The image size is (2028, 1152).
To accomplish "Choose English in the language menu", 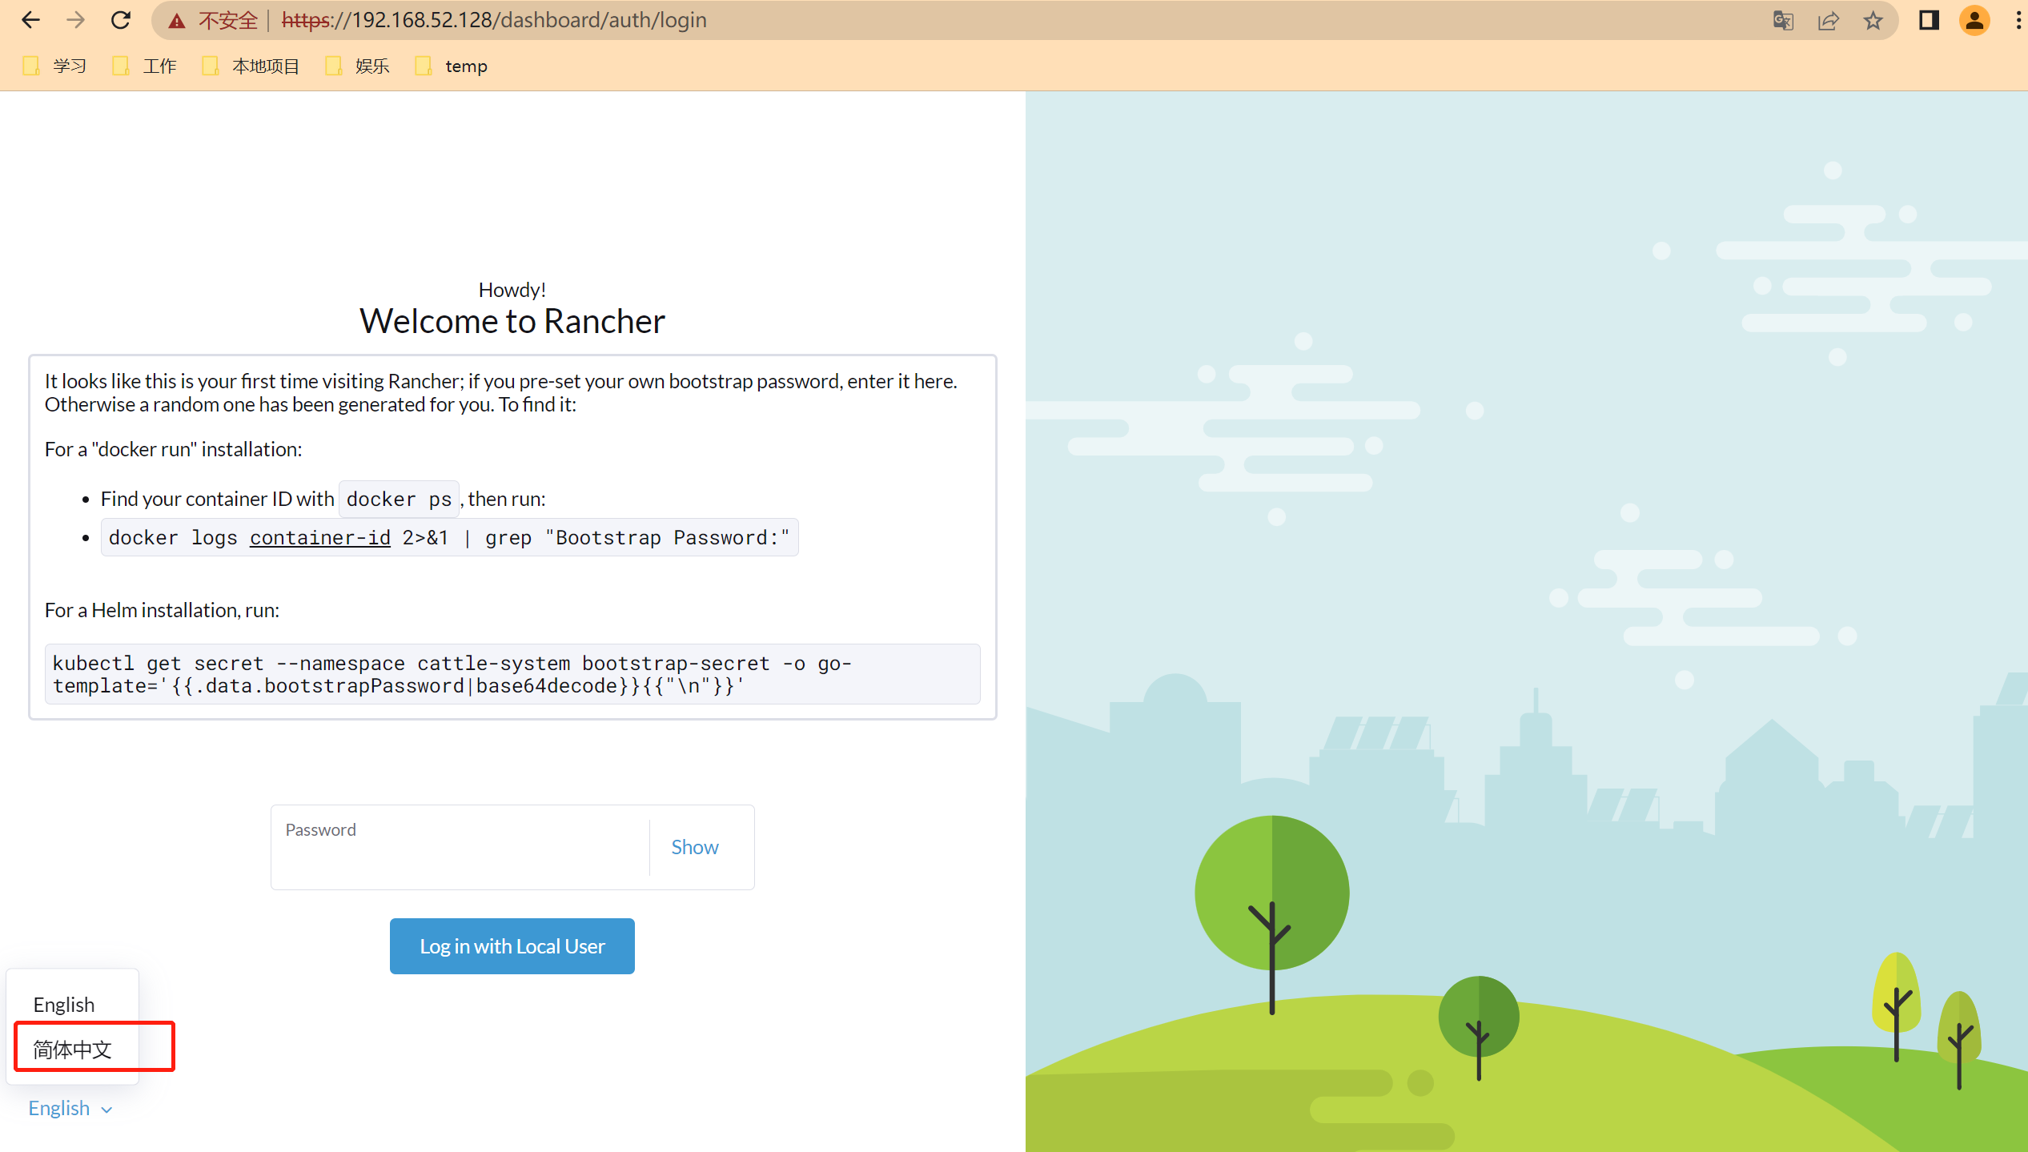I will (64, 1004).
